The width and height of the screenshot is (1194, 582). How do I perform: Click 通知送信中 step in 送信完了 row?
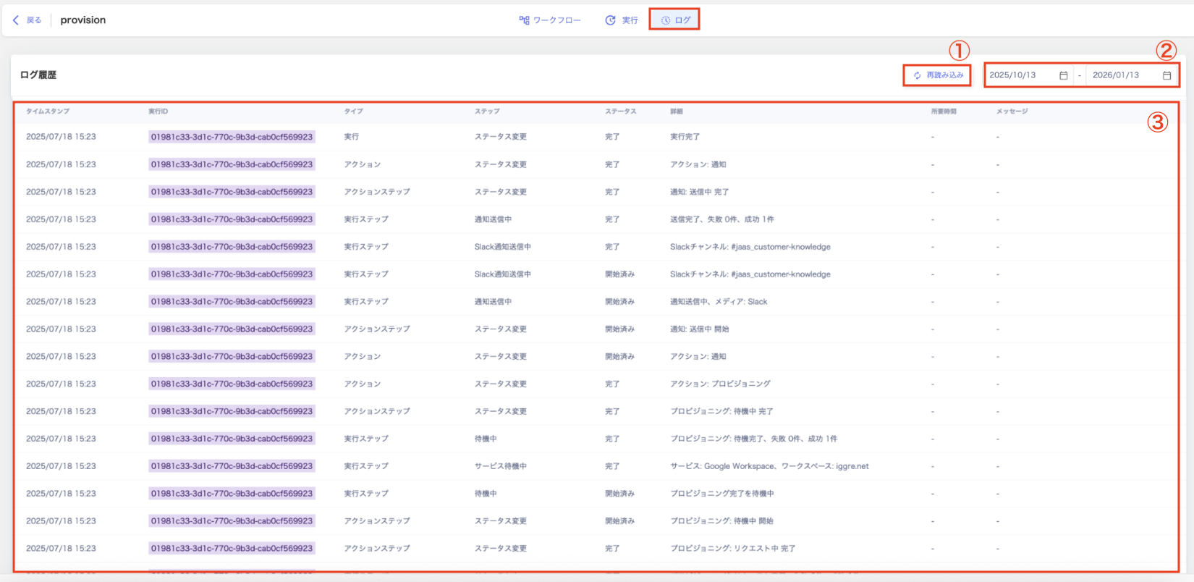point(493,219)
